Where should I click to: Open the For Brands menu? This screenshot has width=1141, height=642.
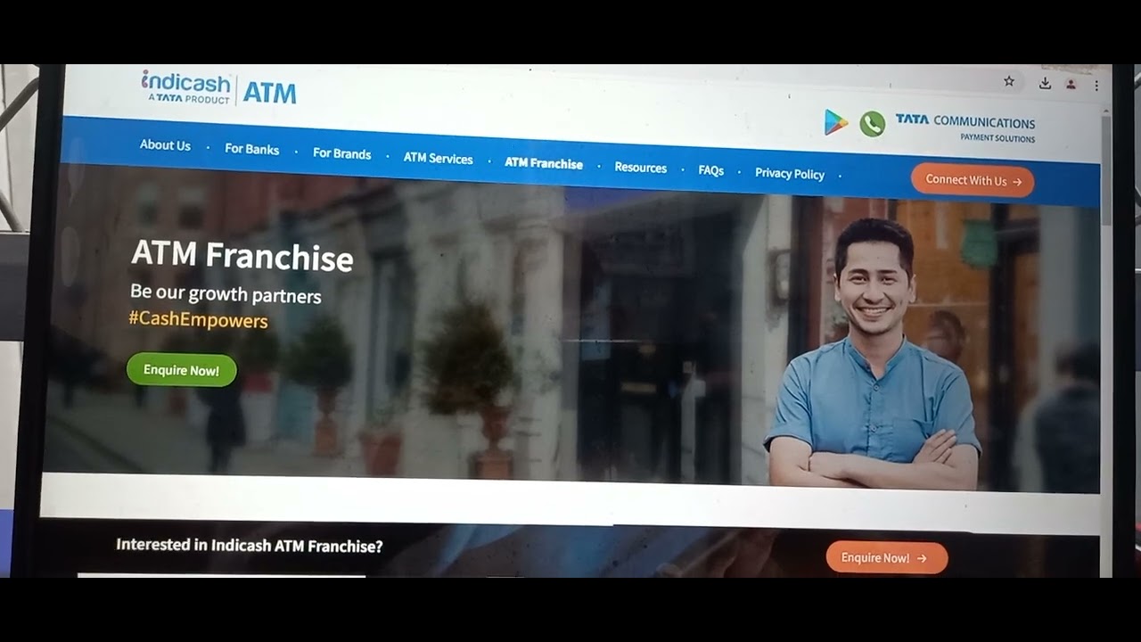point(341,153)
